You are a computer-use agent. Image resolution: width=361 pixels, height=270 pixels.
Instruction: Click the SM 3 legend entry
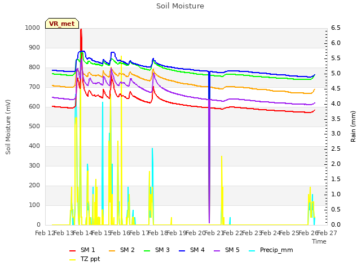point(157,250)
